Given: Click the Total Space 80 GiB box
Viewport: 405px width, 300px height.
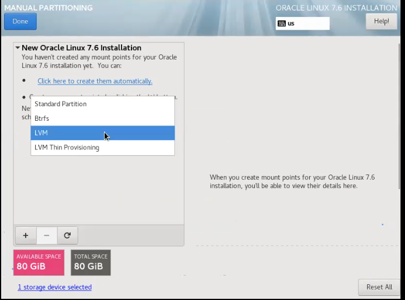Looking at the screenshot, I should click(x=91, y=263).
